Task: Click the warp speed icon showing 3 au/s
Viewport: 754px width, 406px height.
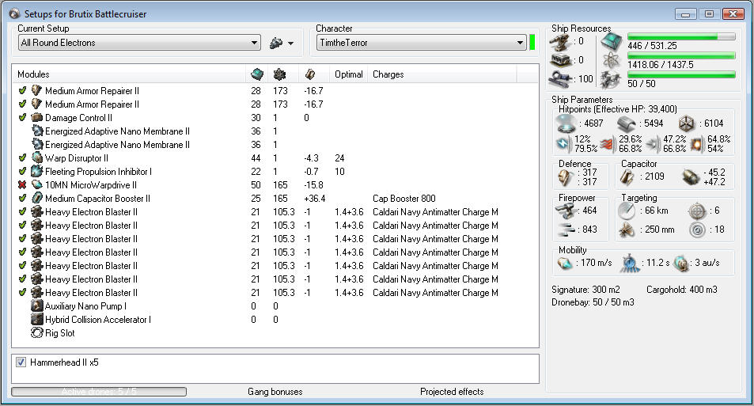Action: tap(681, 263)
